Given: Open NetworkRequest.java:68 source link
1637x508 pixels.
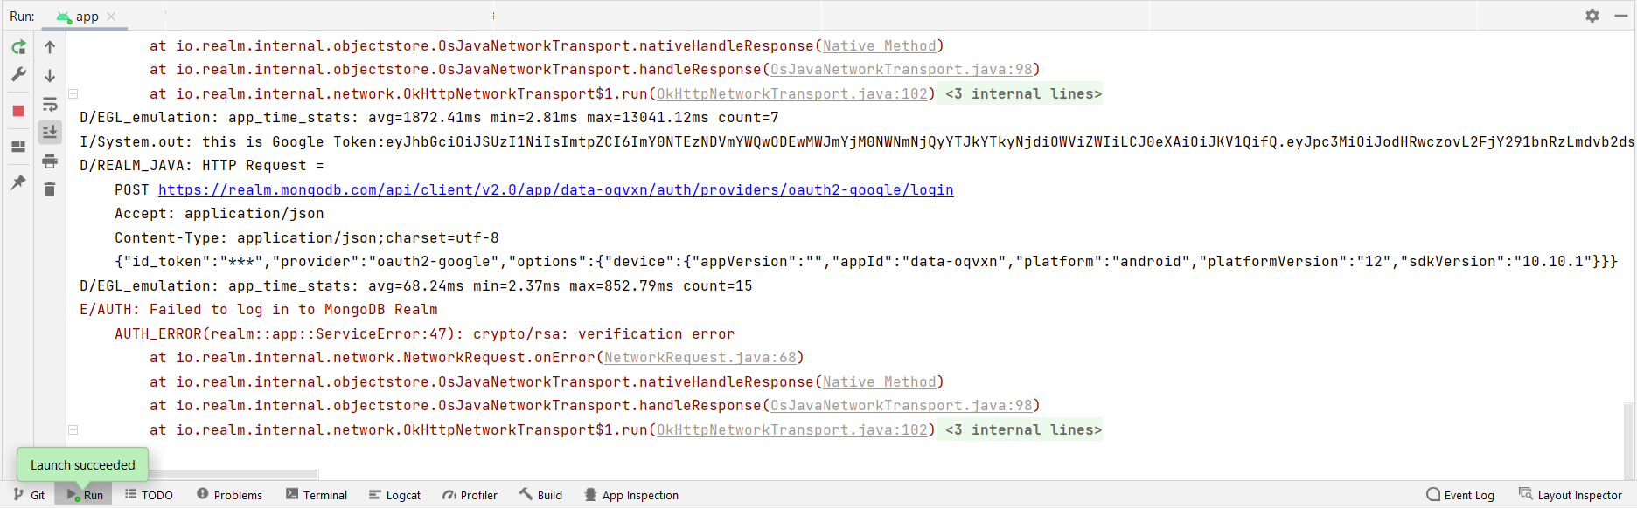Looking at the screenshot, I should coord(700,358).
